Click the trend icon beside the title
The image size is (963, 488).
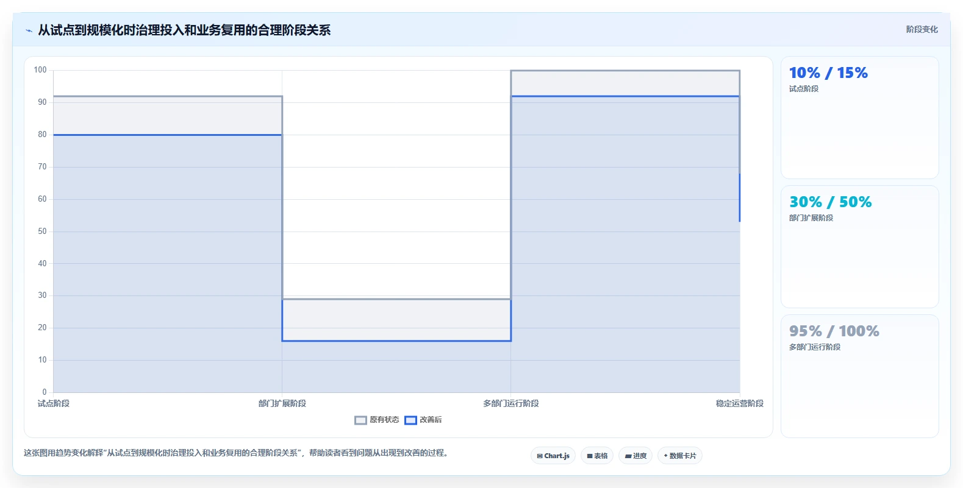click(29, 30)
